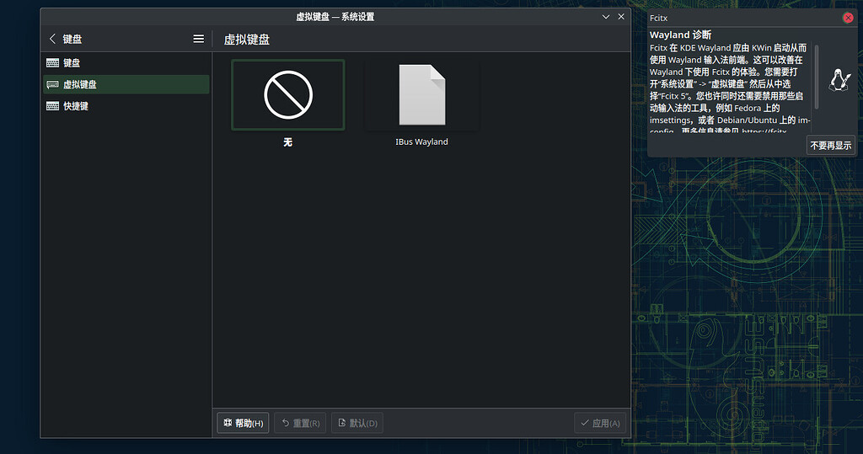Click the 应用(A) apply button
This screenshot has width=863, height=454.
(x=600, y=423)
